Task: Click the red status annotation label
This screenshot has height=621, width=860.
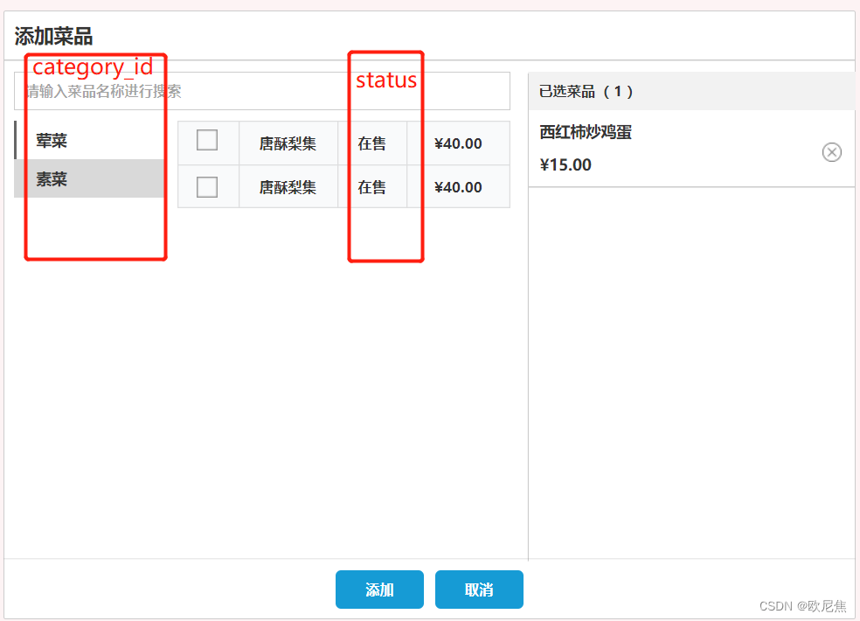Action: [385, 80]
